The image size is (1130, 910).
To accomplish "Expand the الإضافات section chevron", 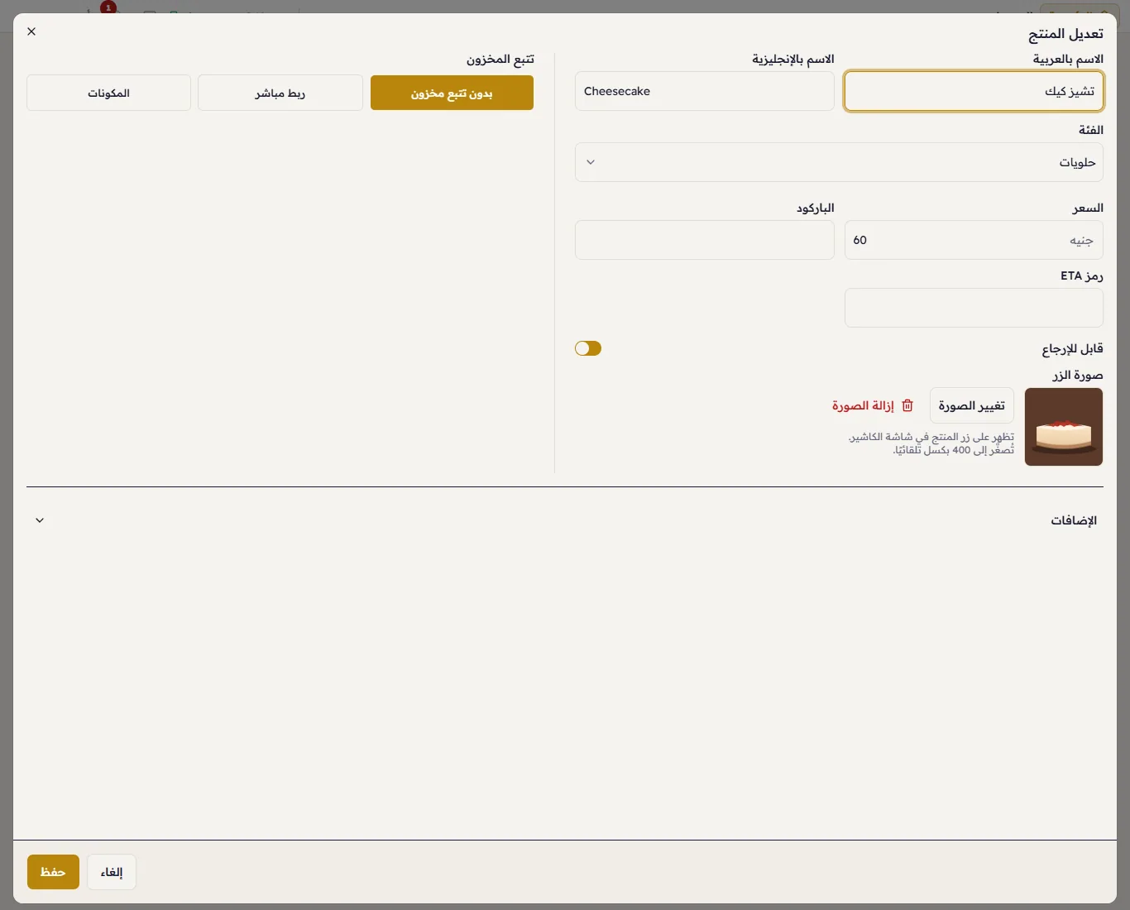I will 40,520.
